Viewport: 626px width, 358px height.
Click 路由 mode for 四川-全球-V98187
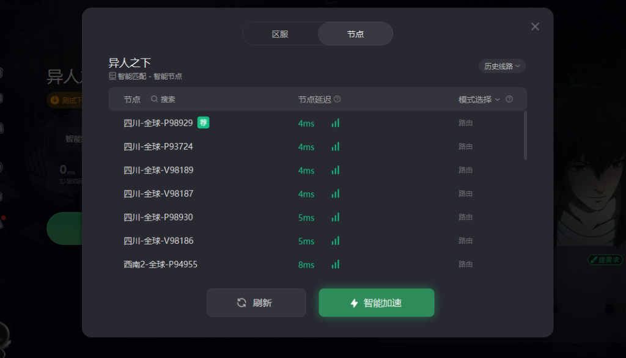point(465,194)
